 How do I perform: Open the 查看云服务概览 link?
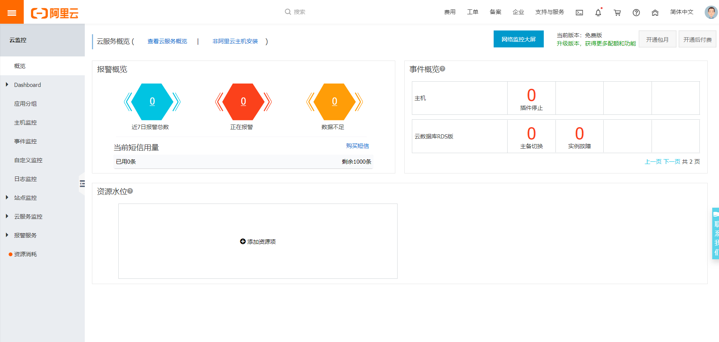pos(167,41)
